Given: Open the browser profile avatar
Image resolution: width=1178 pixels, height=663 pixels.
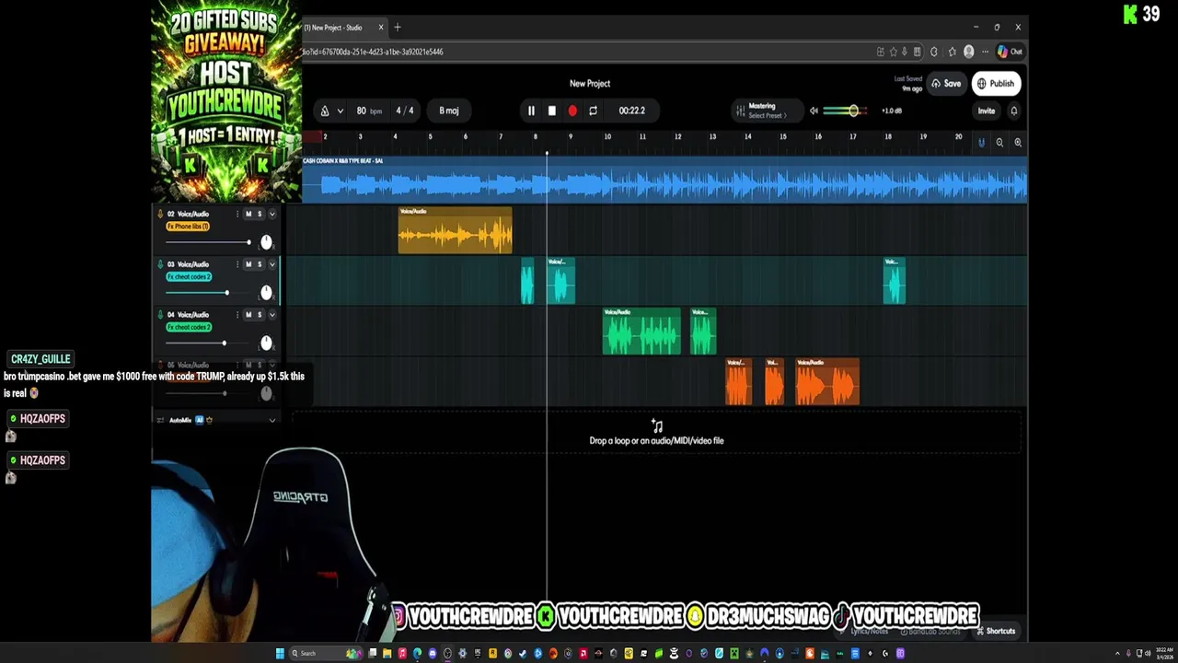Looking at the screenshot, I should 968,52.
